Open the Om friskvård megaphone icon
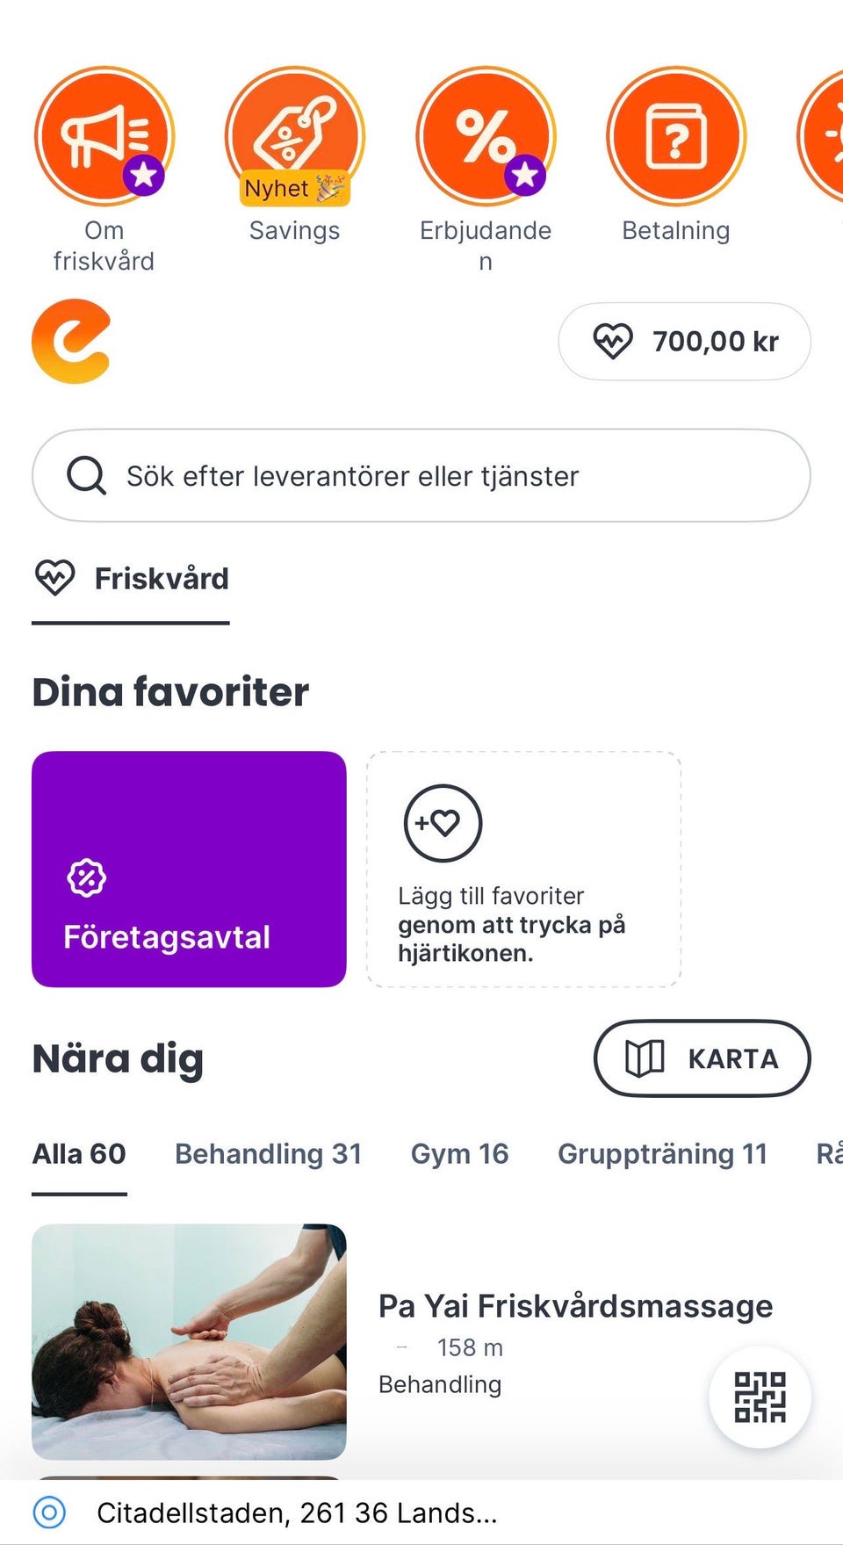 [104, 136]
